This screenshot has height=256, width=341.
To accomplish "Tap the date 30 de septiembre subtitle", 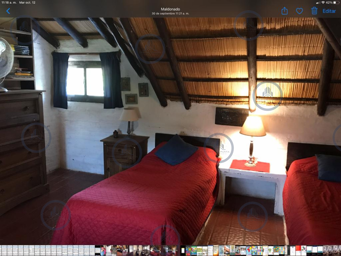I will tap(170, 13).
